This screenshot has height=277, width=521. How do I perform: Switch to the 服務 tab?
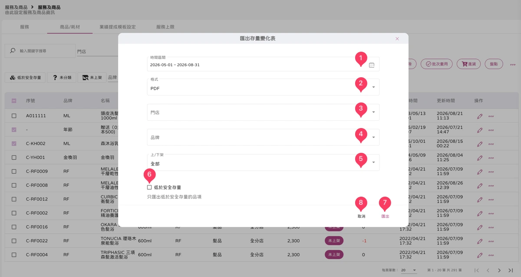[x=25, y=27]
